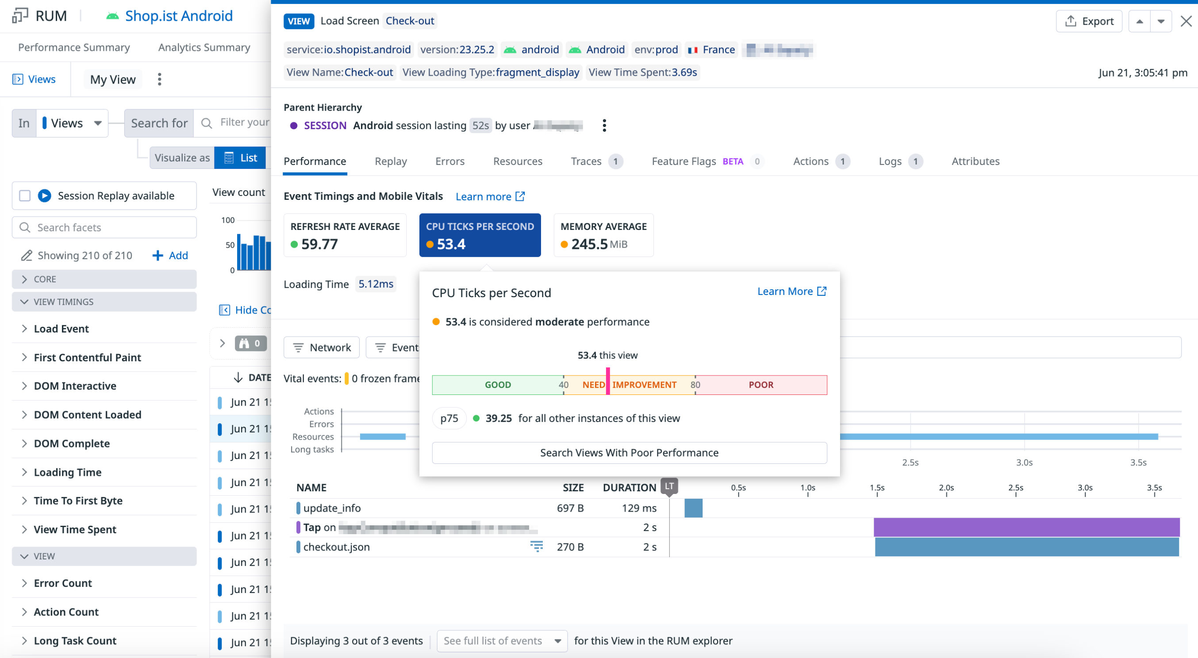Expand the Error Count facet

(104, 583)
